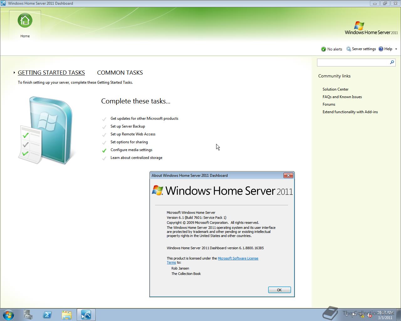Open Set up Remote Web Access task
This screenshot has width=401, height=321.
[133, 134]
